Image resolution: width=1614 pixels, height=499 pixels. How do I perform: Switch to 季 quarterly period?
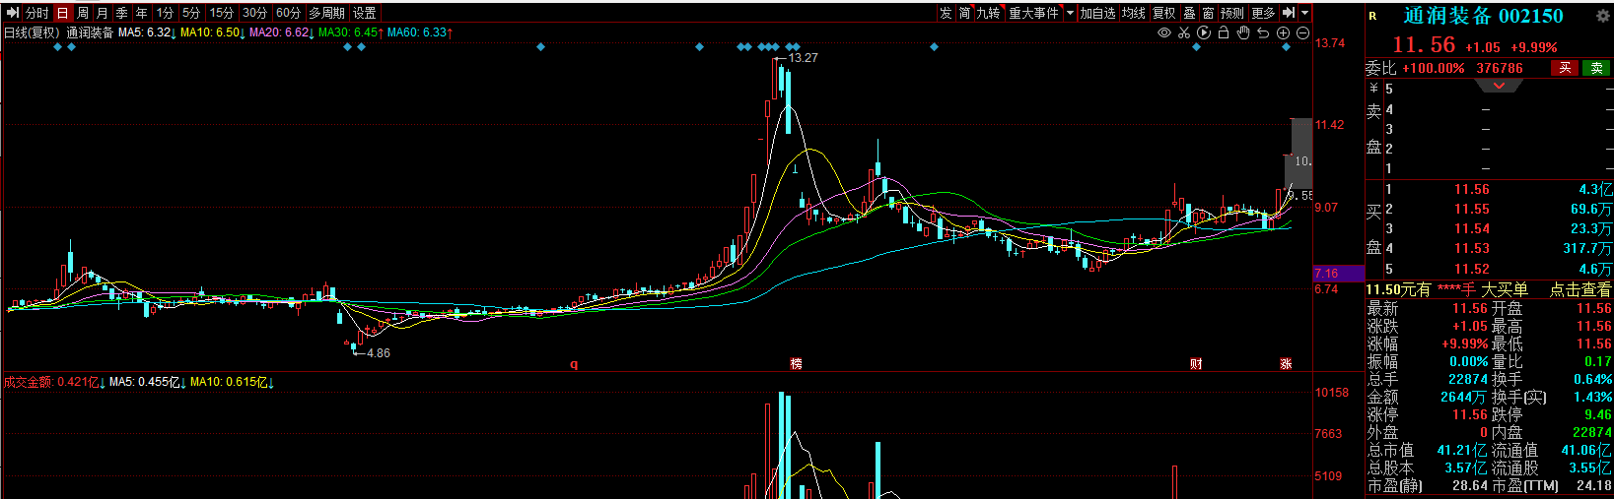click(121, 13)
